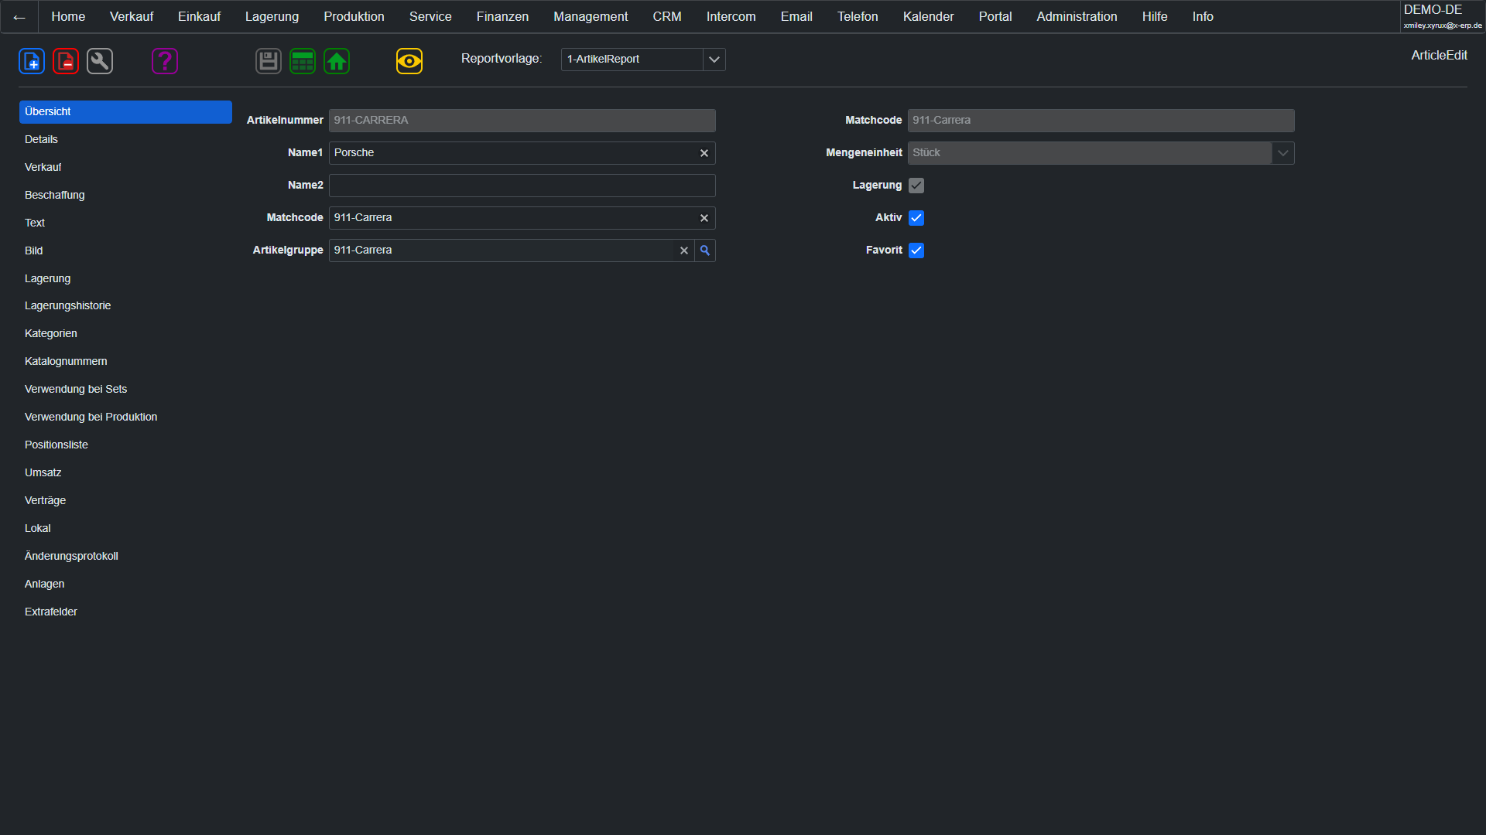Click the green home icon
The width and height of the screenshot is (1486, 835).
click(x=337, y=61)
